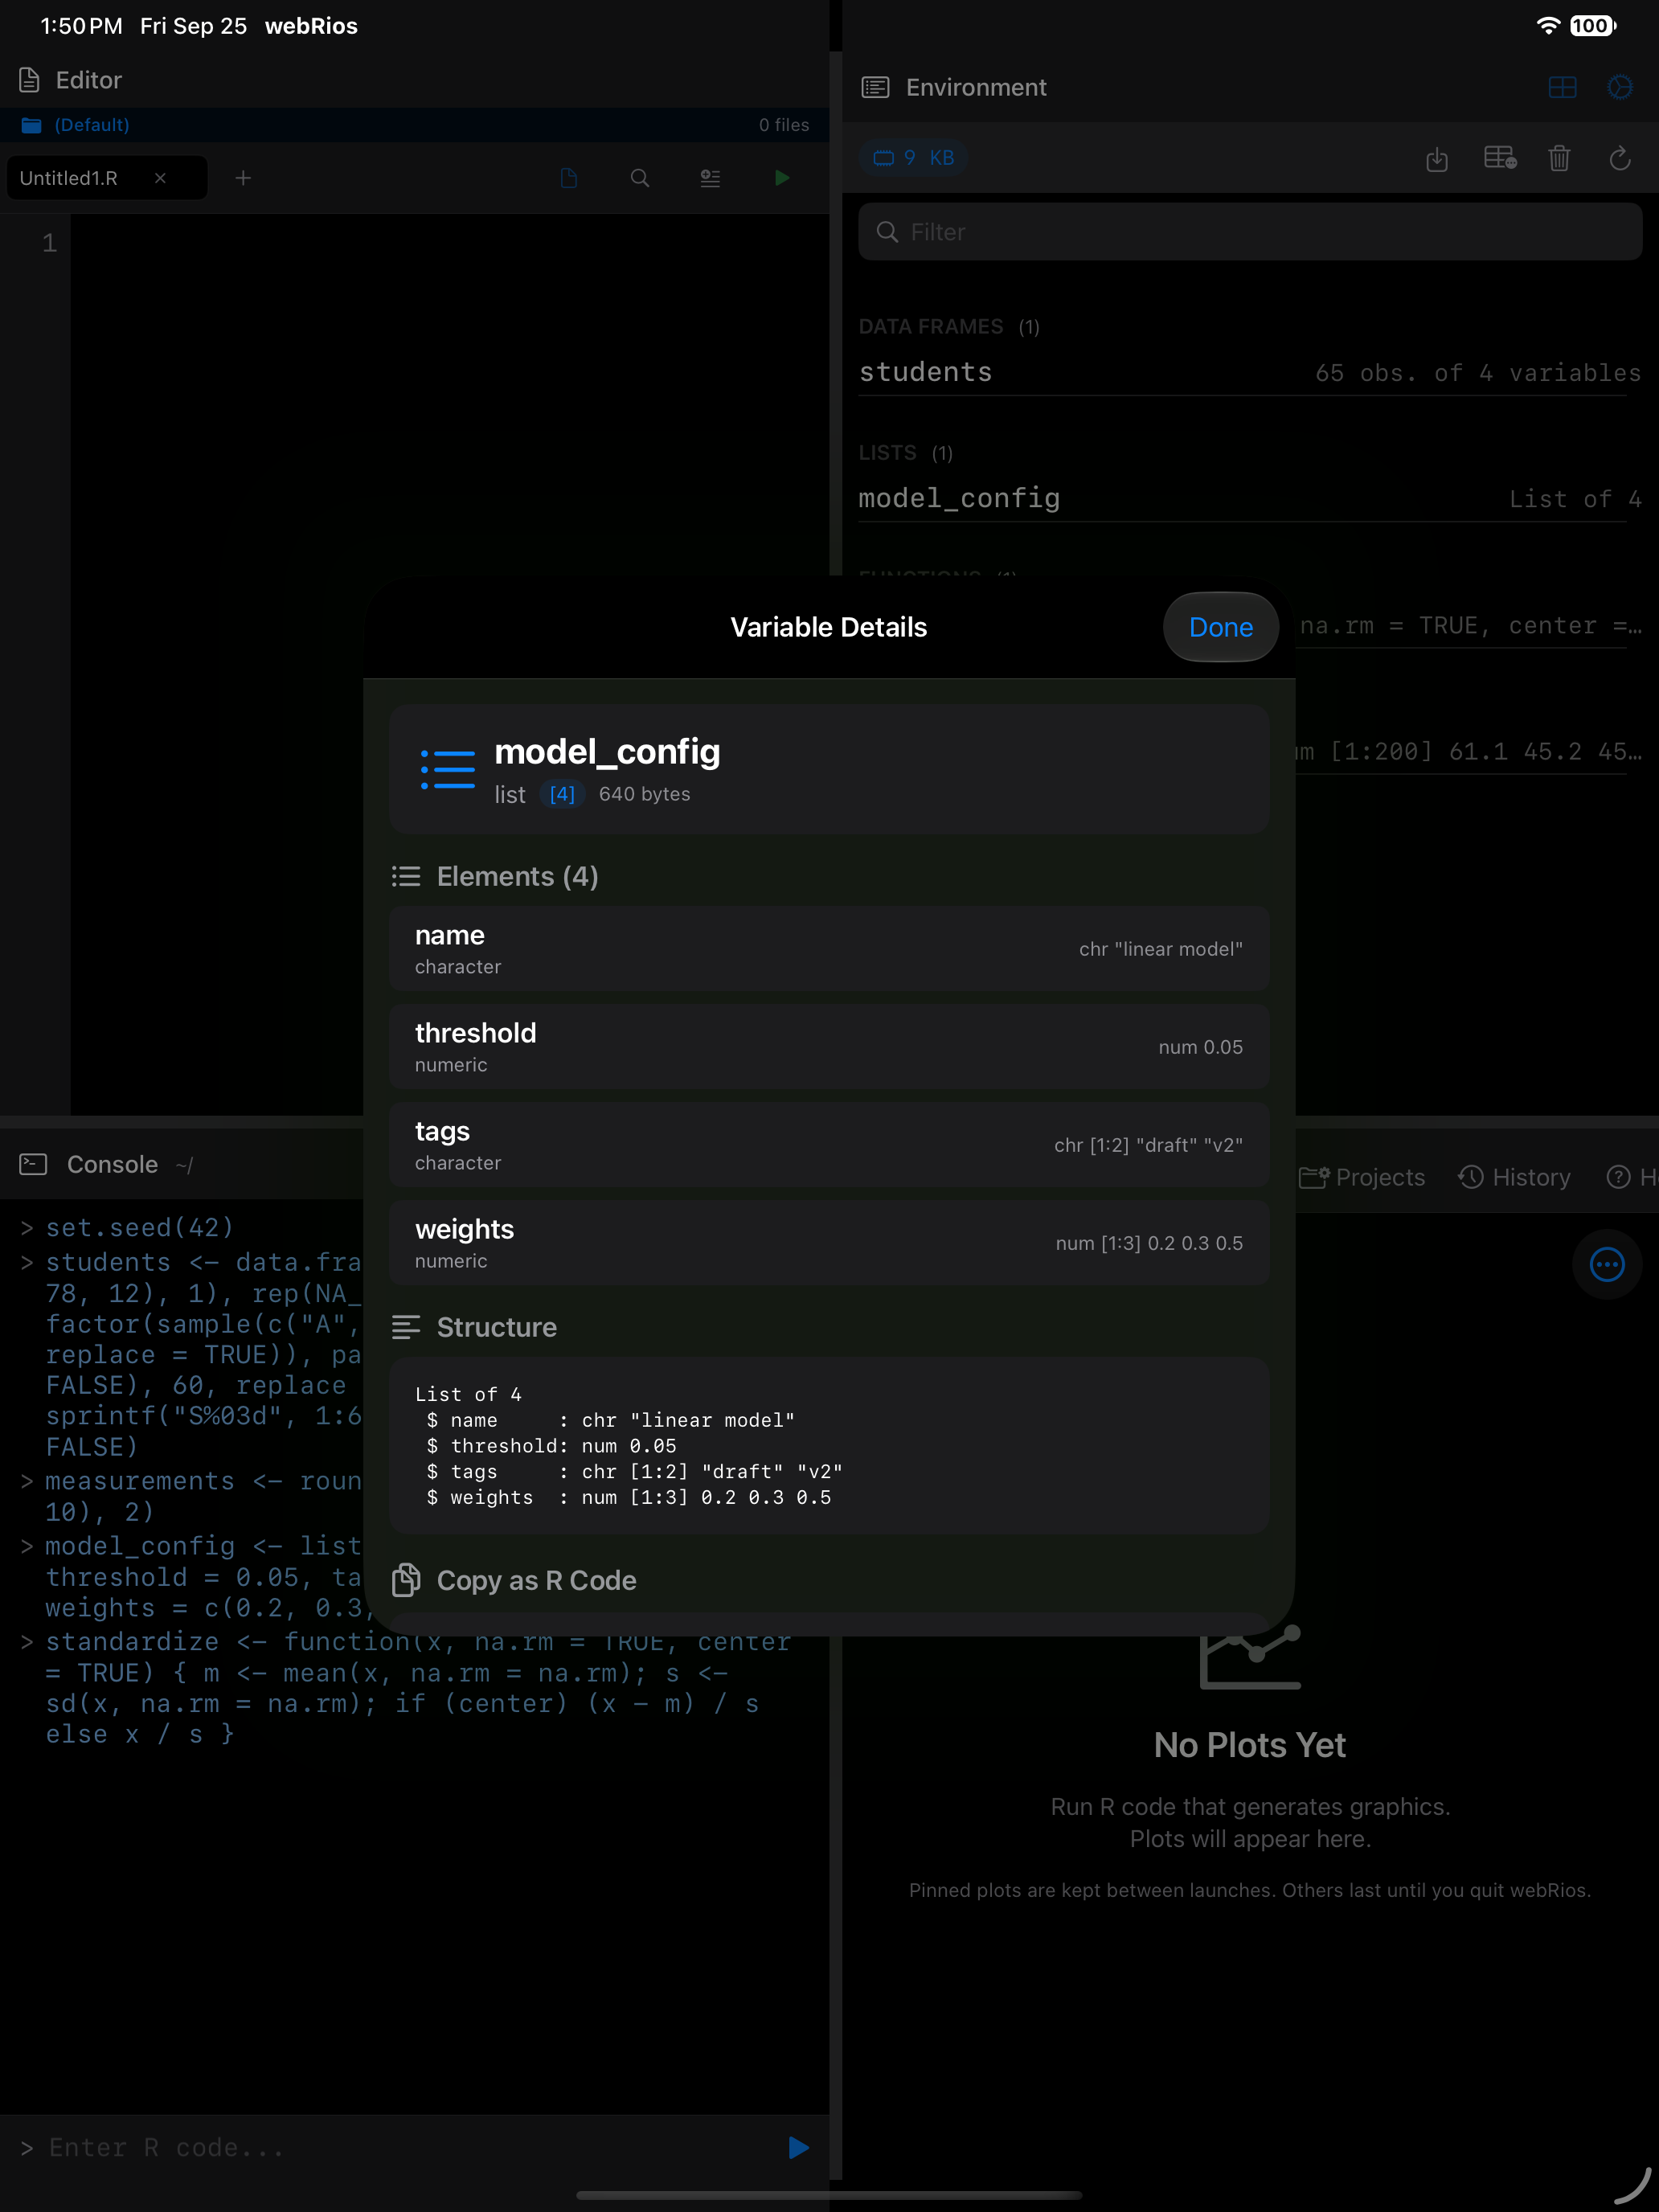This screenshot has width=1659, height=2212.
Task: Click the Environment import icon
Action: (x=1437, y=158)
